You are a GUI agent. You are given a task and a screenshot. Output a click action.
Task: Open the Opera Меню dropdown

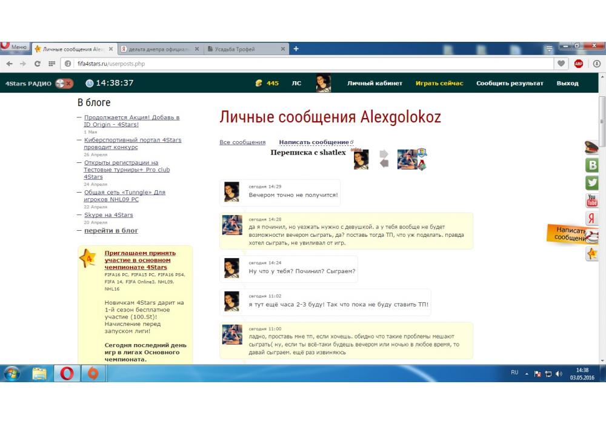15,47
